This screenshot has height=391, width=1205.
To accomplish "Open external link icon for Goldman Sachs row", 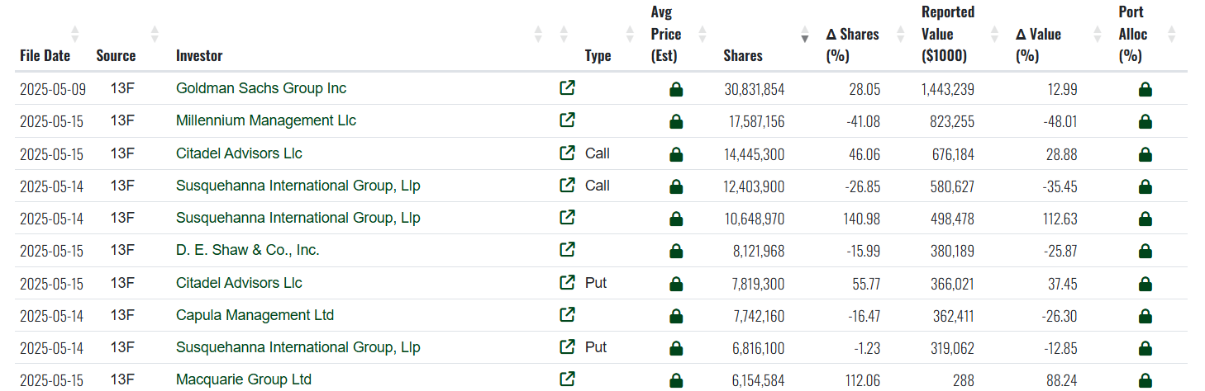I will pyautogui.click(x=567, y=88).
